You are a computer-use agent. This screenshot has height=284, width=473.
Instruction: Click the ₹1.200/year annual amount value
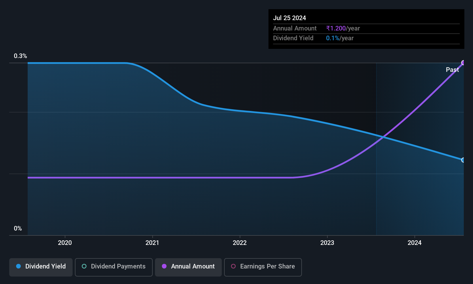pos(343,28)
